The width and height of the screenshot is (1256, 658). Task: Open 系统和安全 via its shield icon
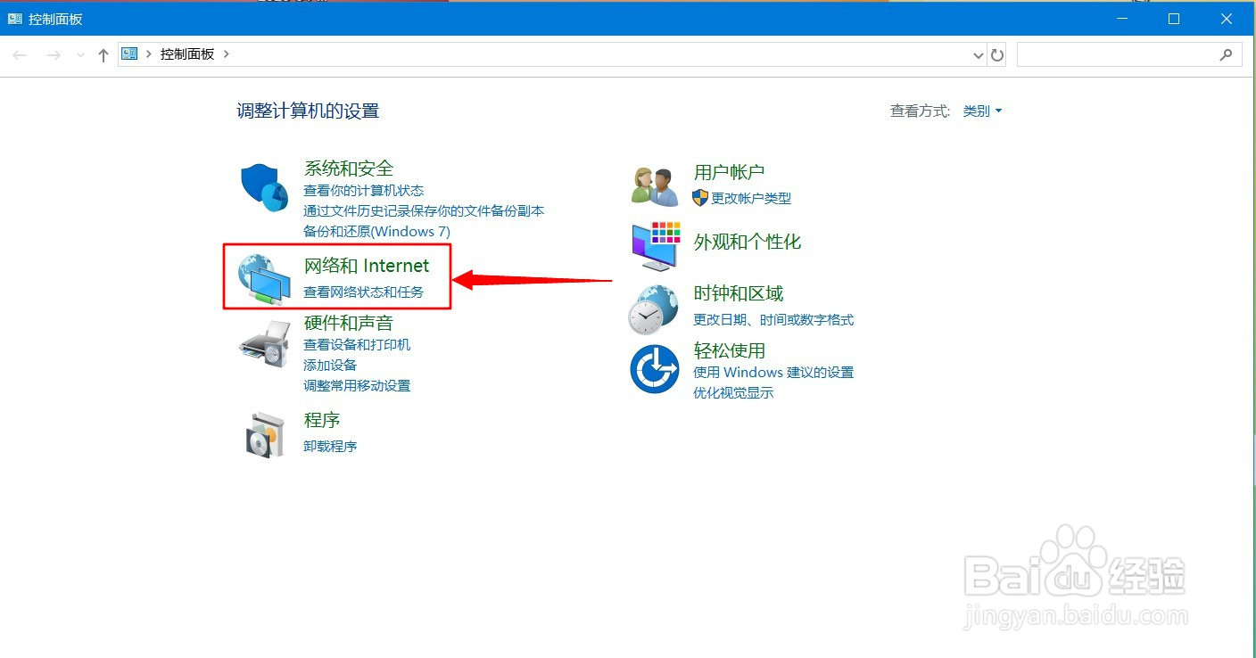click(262, 185)
